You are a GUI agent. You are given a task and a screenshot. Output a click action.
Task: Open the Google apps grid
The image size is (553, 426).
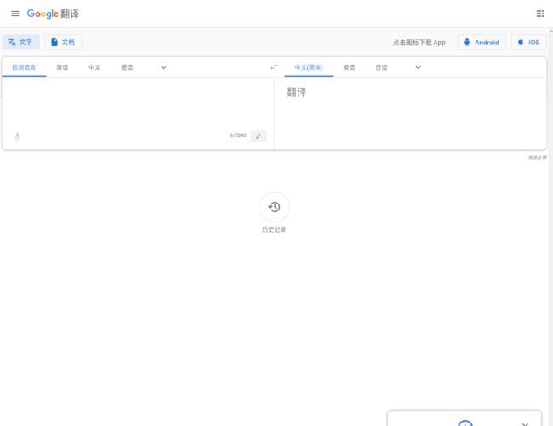coord(540,14)
